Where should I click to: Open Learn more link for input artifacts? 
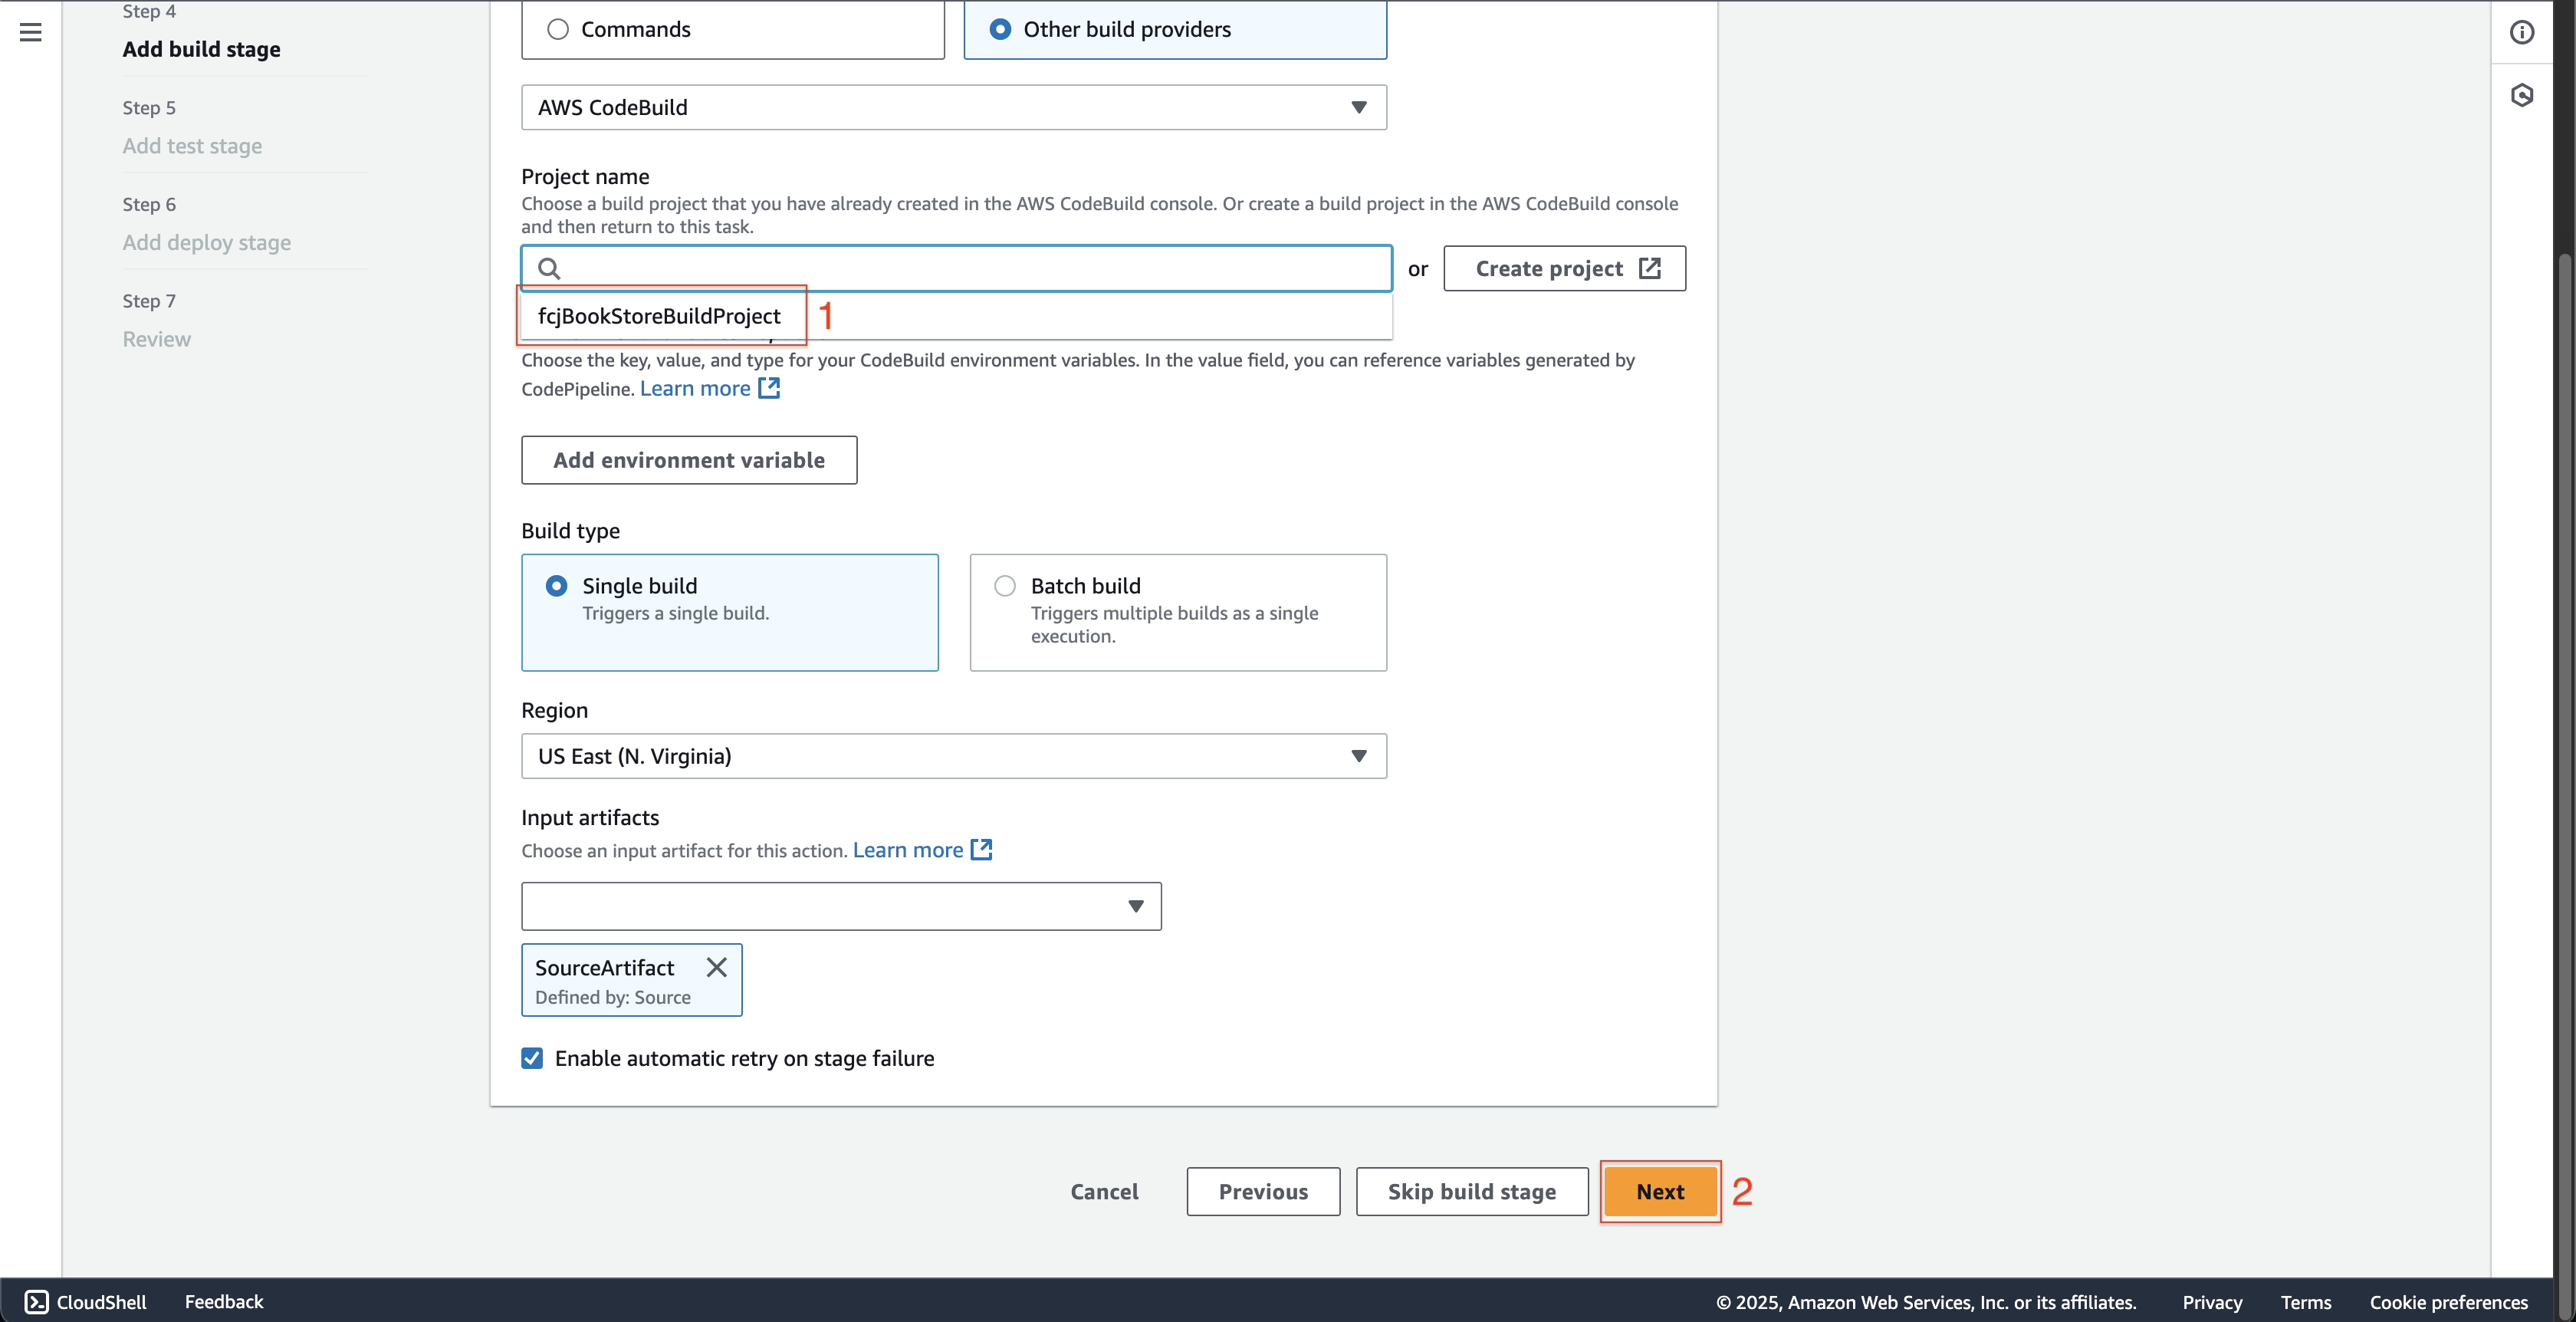908,849
